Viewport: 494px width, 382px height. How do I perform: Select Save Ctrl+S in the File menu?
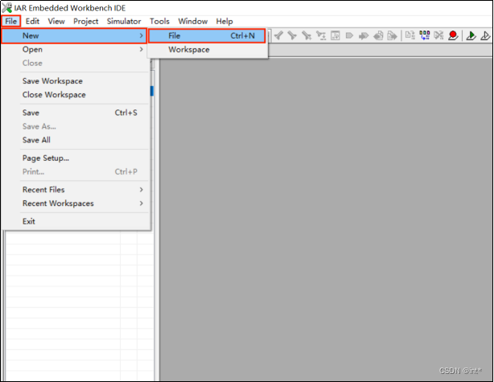coord(76,113)
